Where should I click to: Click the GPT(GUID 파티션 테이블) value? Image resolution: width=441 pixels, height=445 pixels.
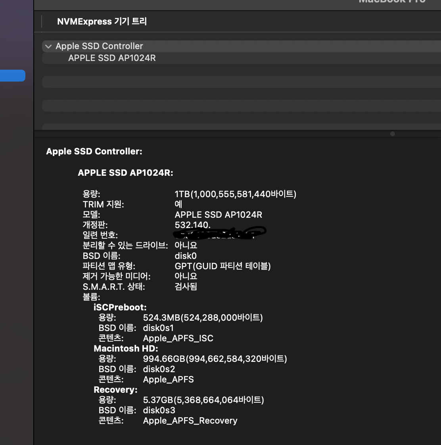(222, 266)
